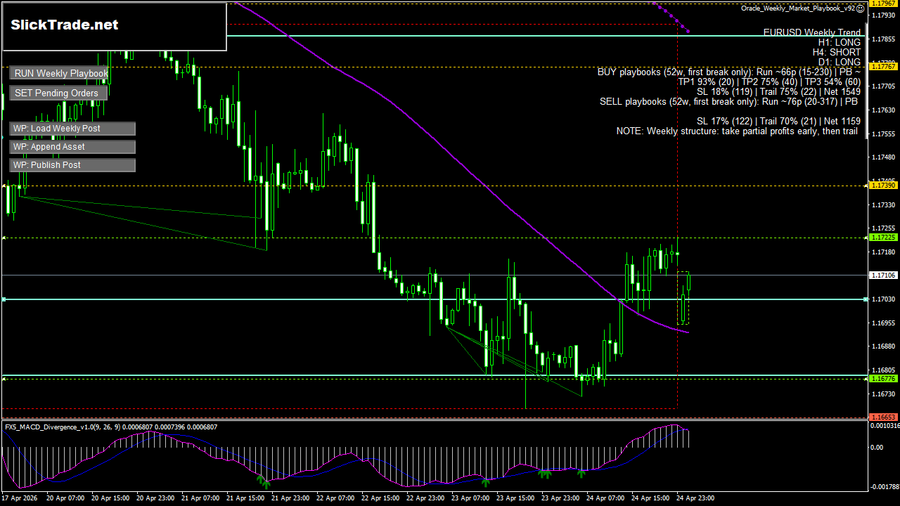Click the 17 Apr 2026 date label
This screenshot has height=506, width=900.
[19, 498]
